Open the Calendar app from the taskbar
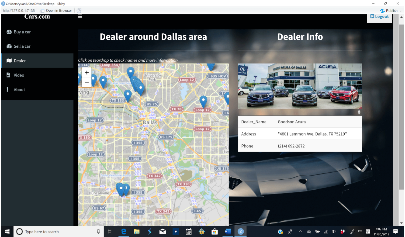This screenshot has width=405, height=237. tap(189, 232)
